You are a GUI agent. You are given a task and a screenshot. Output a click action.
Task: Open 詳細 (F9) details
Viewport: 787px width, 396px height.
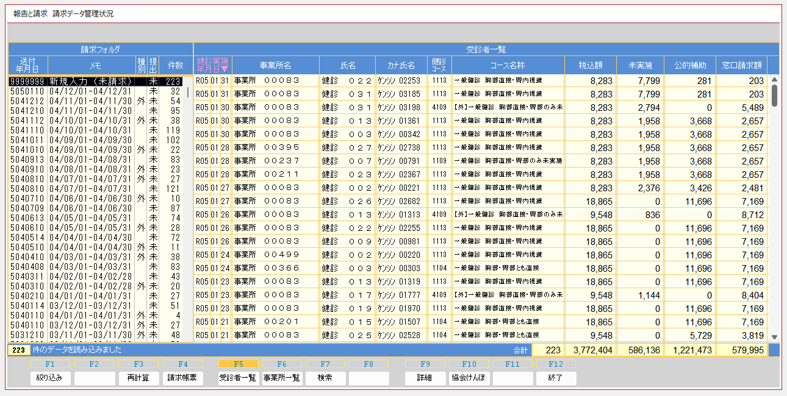[x=425, y=378]
